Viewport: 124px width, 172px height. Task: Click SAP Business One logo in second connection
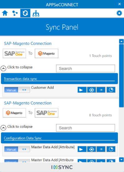[46, 113]
